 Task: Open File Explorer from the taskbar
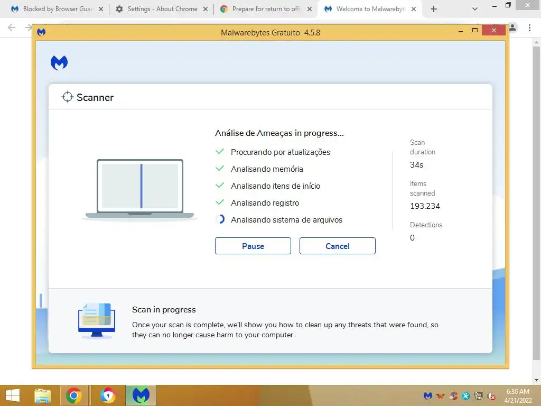pos(42,395)
